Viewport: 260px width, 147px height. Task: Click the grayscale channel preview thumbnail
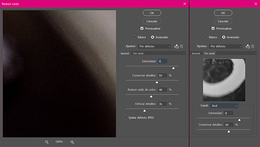pyautogui.click(x=224, y=80)
